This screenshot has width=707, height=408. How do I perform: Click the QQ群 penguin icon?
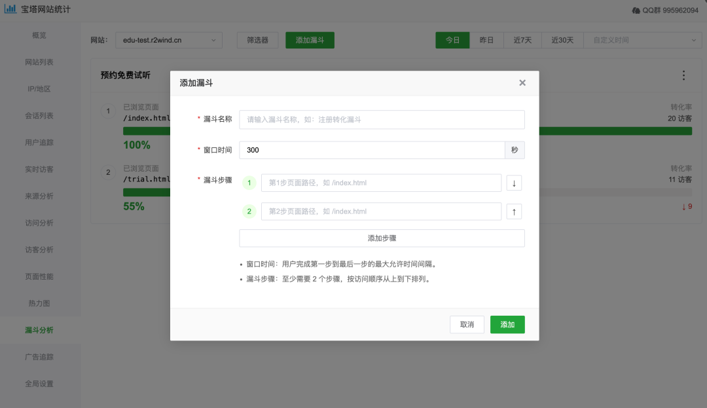[636, 10]
